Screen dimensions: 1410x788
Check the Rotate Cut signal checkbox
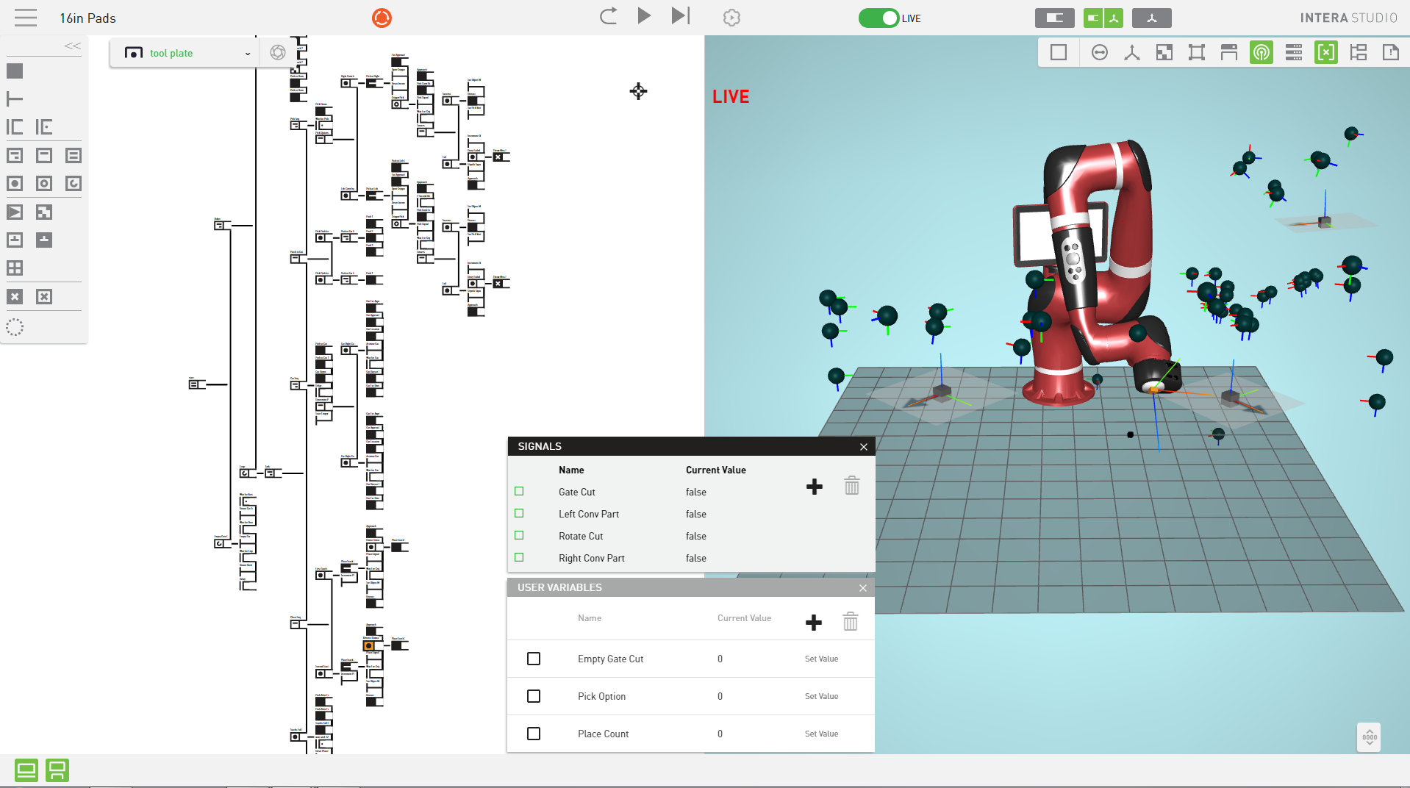click(519, 535)
